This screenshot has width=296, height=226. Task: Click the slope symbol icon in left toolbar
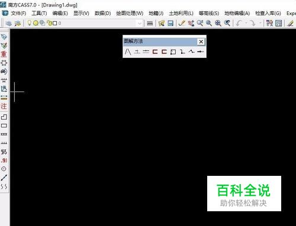pyautogui.click(x=4, y=152)
